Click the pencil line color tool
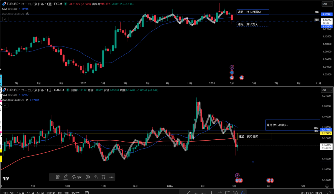The height and width of the screenshot is (194, 334). coord(65,177)
